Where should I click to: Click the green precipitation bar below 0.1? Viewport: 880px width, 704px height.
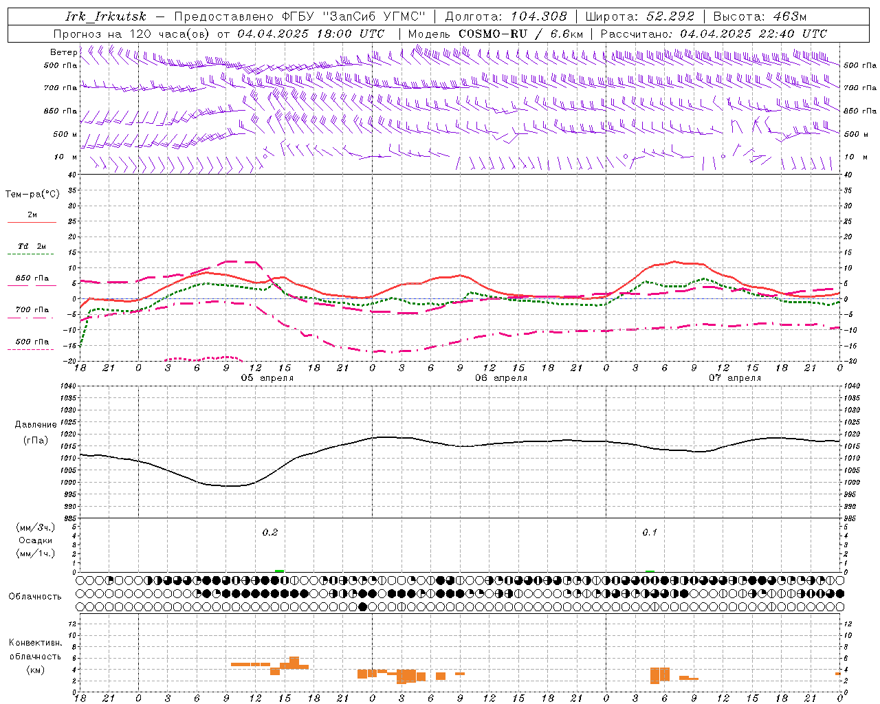(x=650, y=571)
